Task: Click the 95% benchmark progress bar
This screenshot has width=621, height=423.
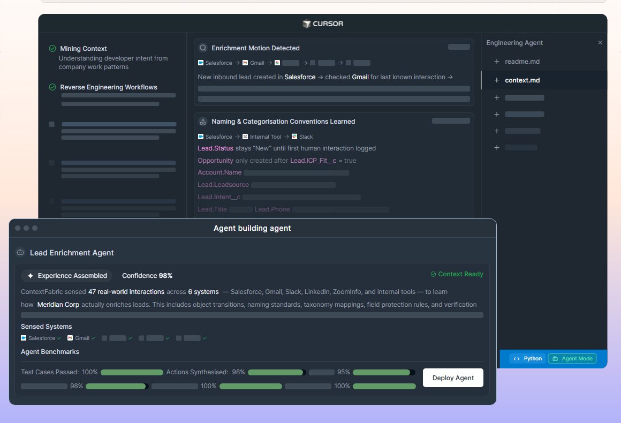Action: click(384, 372)
